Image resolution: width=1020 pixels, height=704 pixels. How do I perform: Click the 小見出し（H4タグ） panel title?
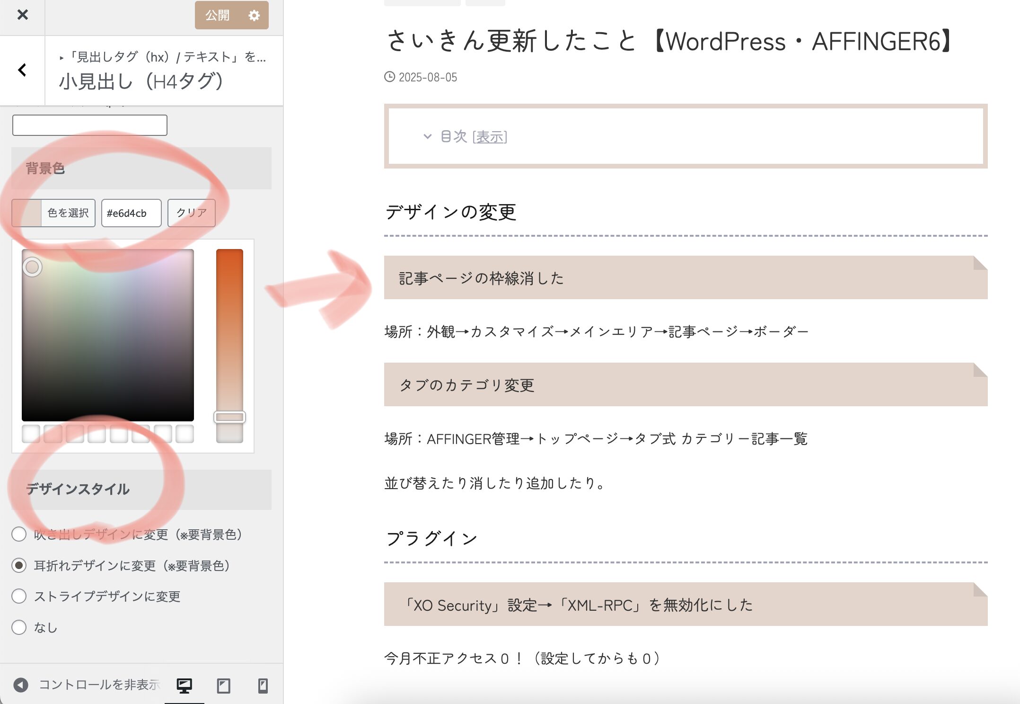coord(141,81)
